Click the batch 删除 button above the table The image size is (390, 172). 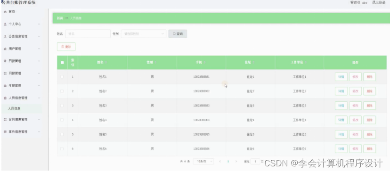coord(66,47)
